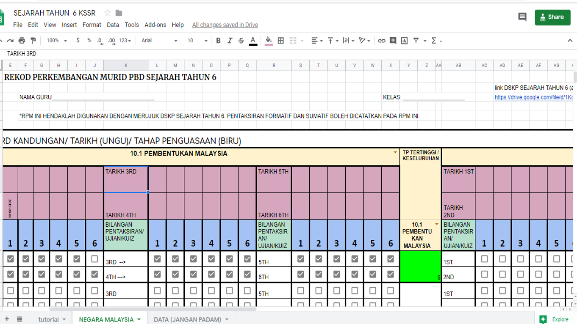Select the column K header

[126, 65]
